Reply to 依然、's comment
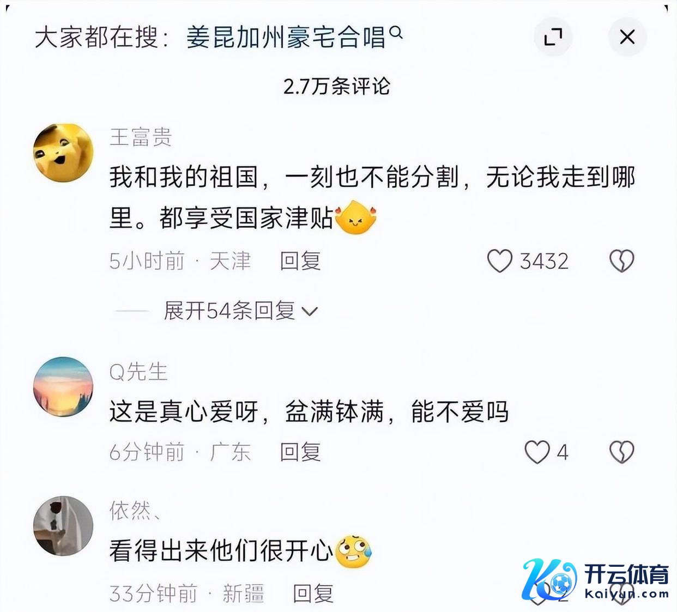677x612 pixels. pyautogui.click(x=313, y=593)
